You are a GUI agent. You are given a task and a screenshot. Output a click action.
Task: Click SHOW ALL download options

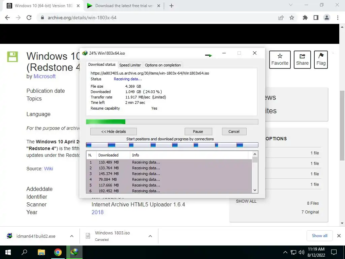pyautogui.click(x=246, y=201)
